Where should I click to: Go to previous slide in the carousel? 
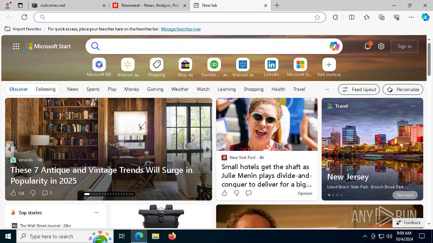click(x=10, y=149)
